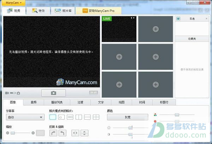Add source in bottom-left empty slot

coord(119,85)
